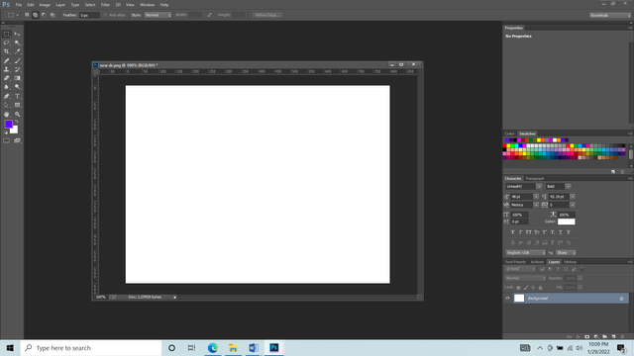Switch to the Actions tab
Image resolution: width=634 pixels, height=356 pixels.
[537, 262]
